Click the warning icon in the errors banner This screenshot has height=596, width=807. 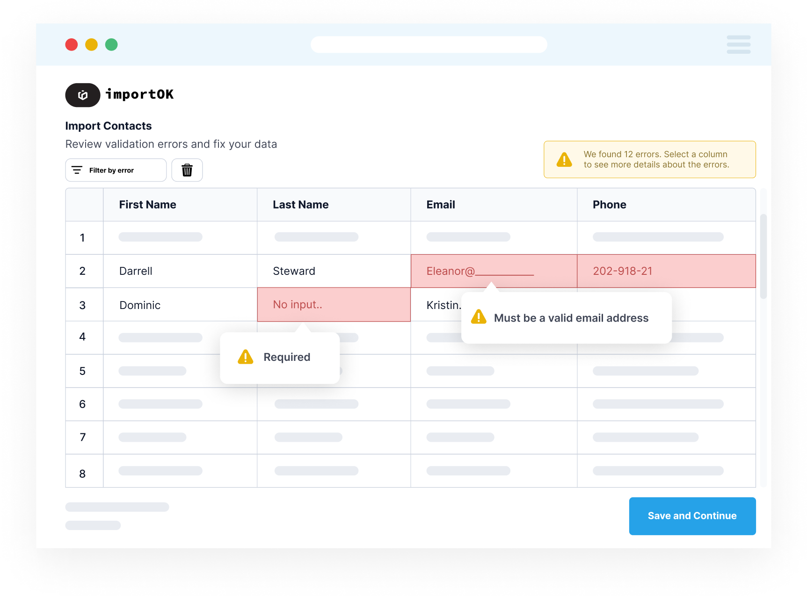[564, 160]
